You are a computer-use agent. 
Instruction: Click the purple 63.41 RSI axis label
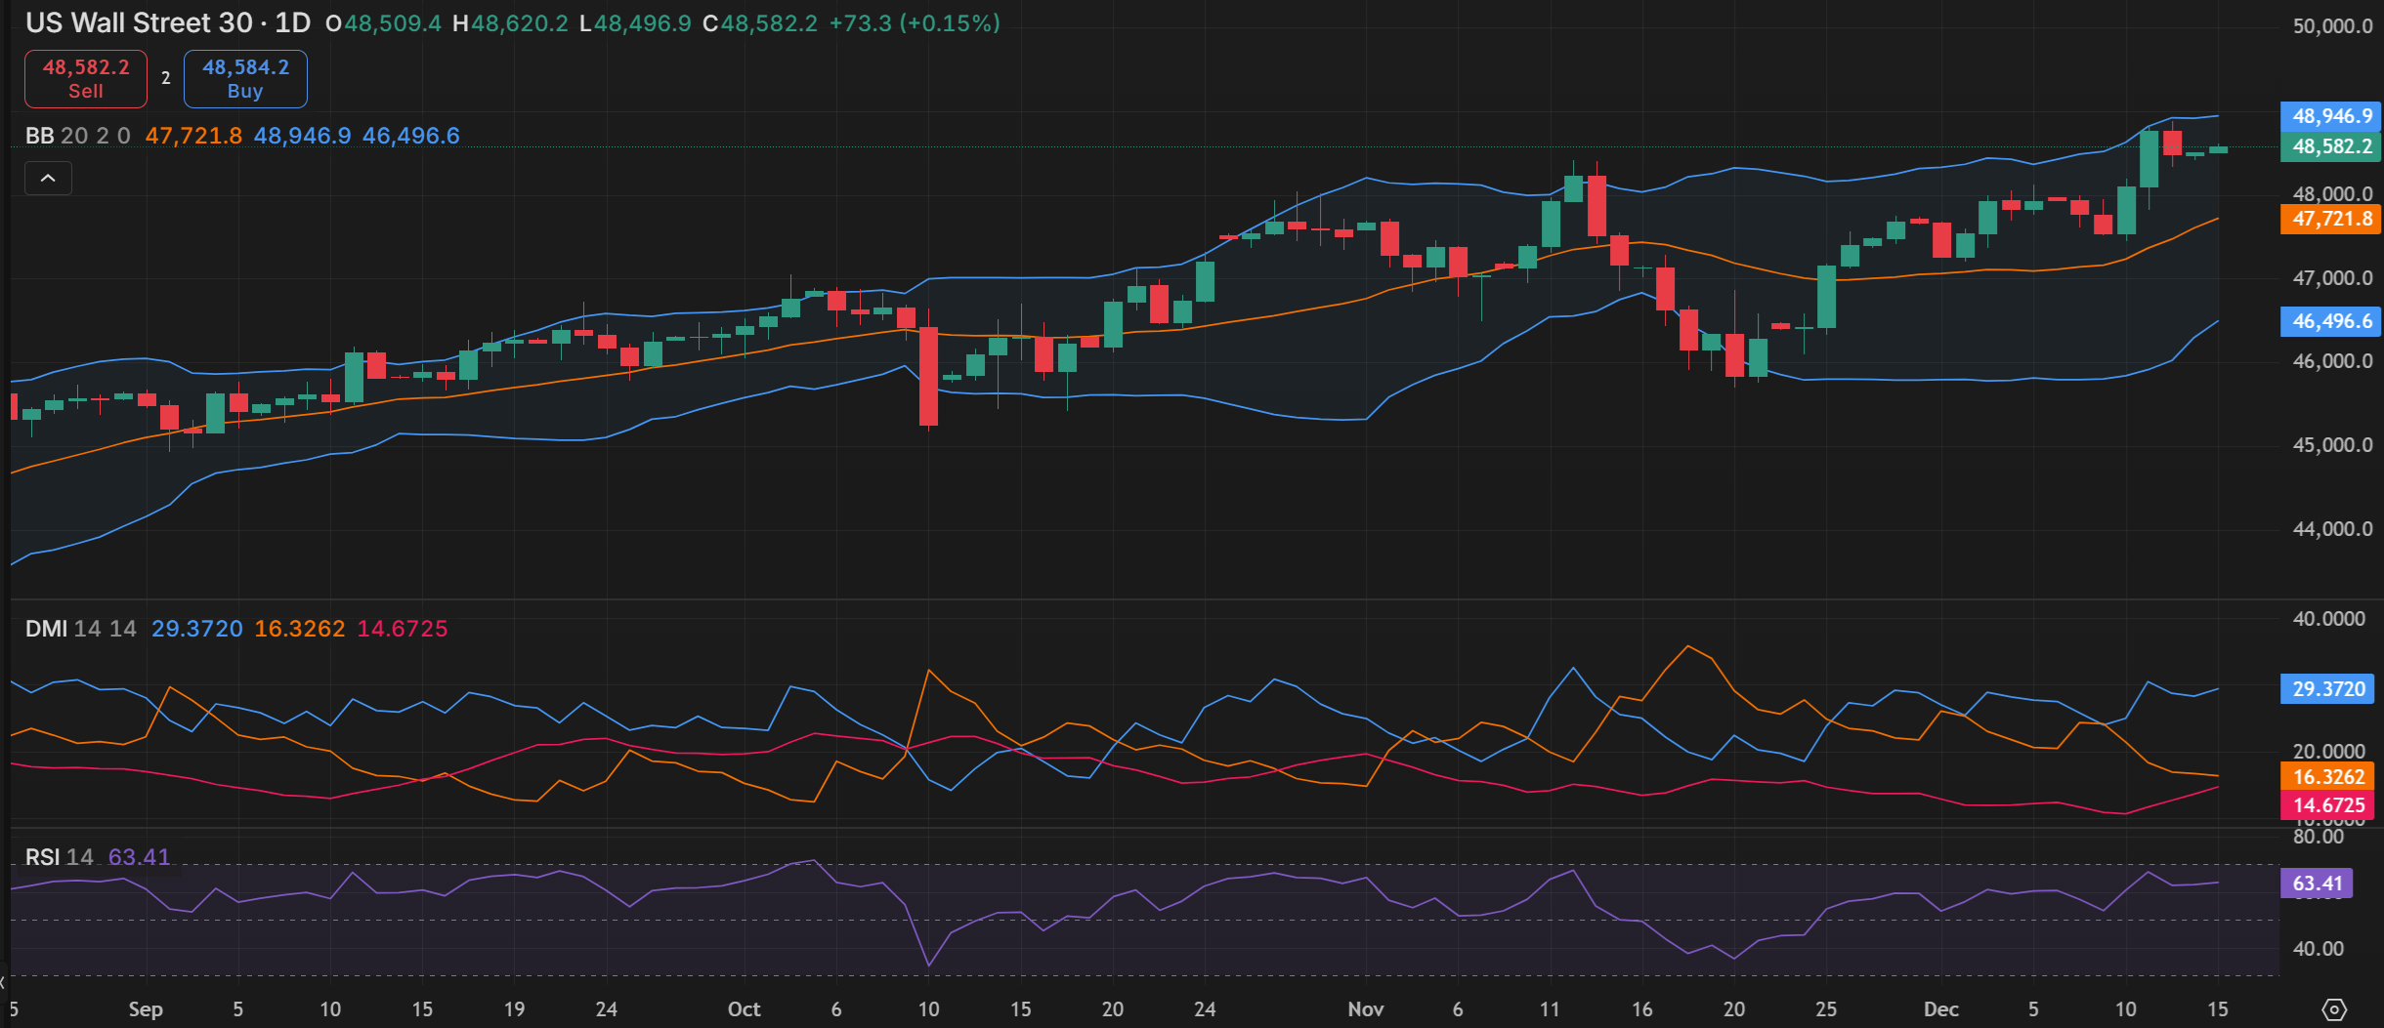click(2317, 884)
